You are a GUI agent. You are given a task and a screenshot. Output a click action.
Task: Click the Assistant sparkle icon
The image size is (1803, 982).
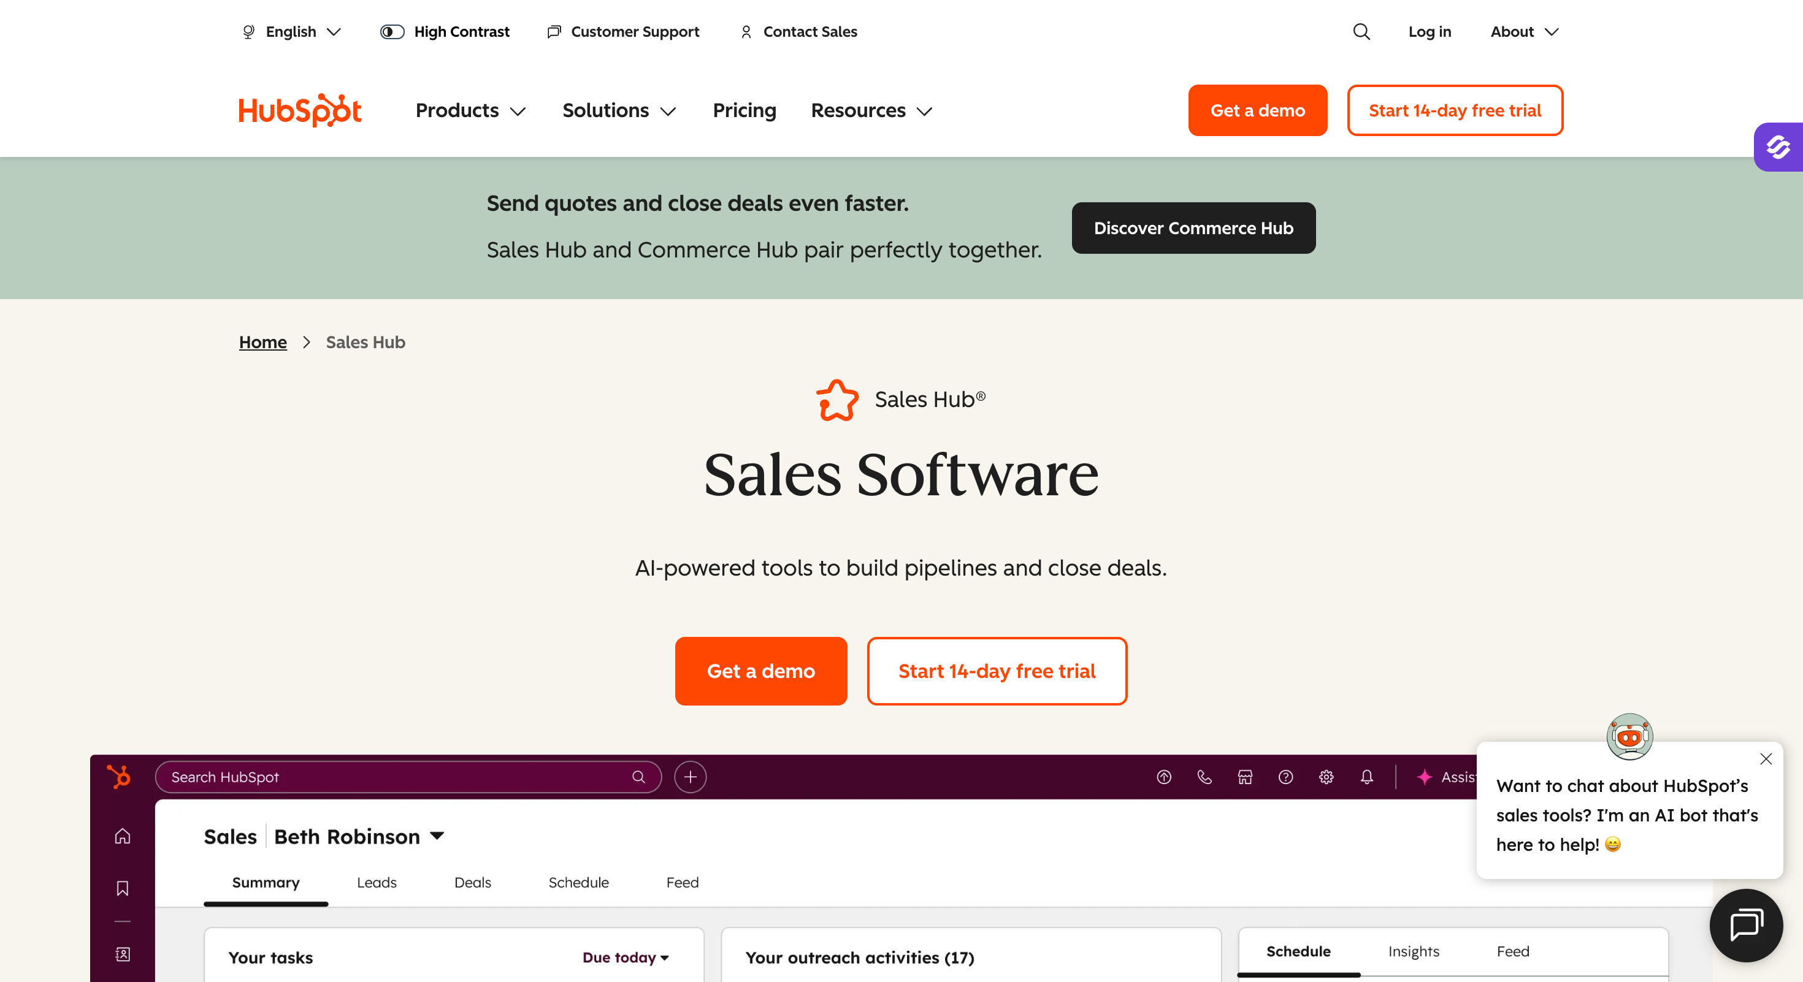(x=1425, y=777)
